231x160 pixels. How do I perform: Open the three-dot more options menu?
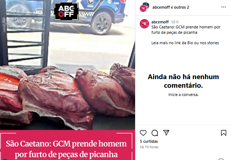click(223, 7)
